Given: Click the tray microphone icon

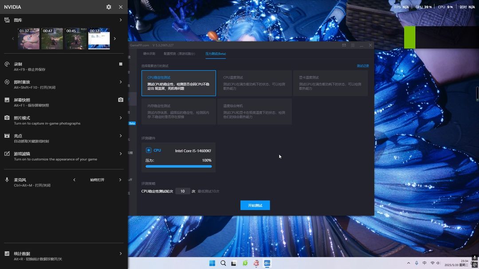Looking at the screenshot, I should point(416,263).
